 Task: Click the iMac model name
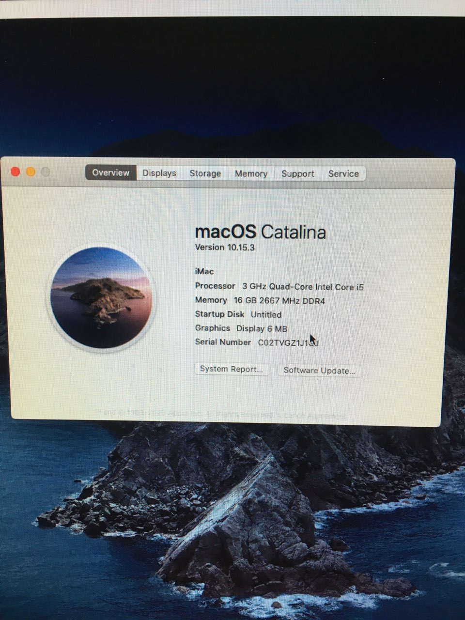tap(204, 272)
